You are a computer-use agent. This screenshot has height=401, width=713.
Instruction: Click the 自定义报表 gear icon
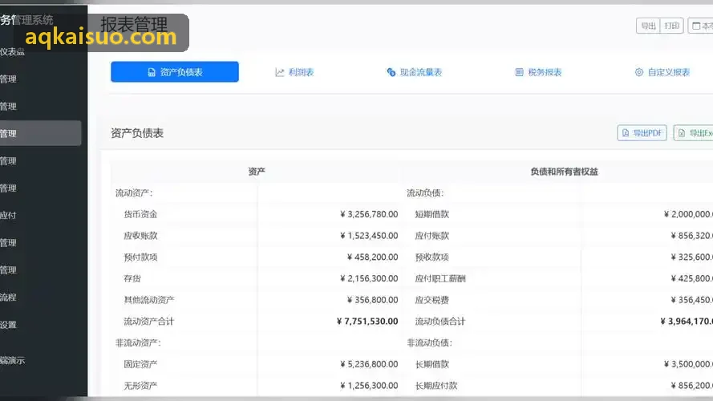pos(639,72)
